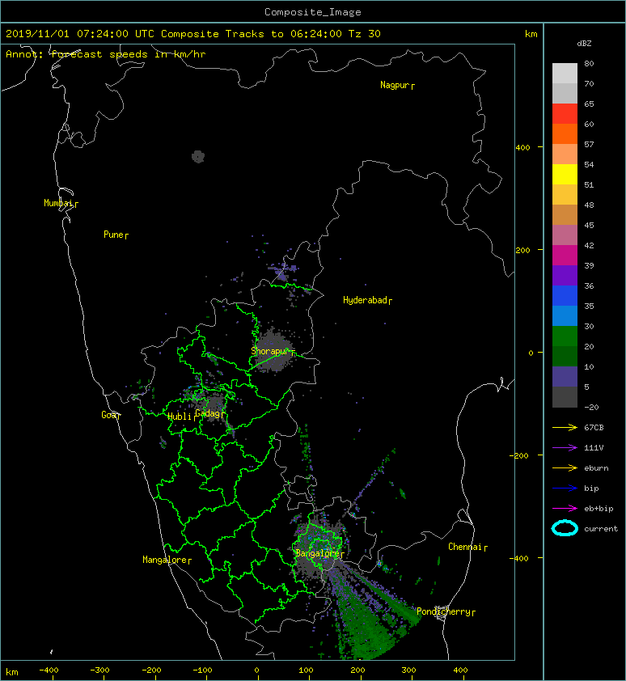Click the magenta eb+bip arrow legend
The width and height of the screenshot is (626, 681).
(565, 509)
